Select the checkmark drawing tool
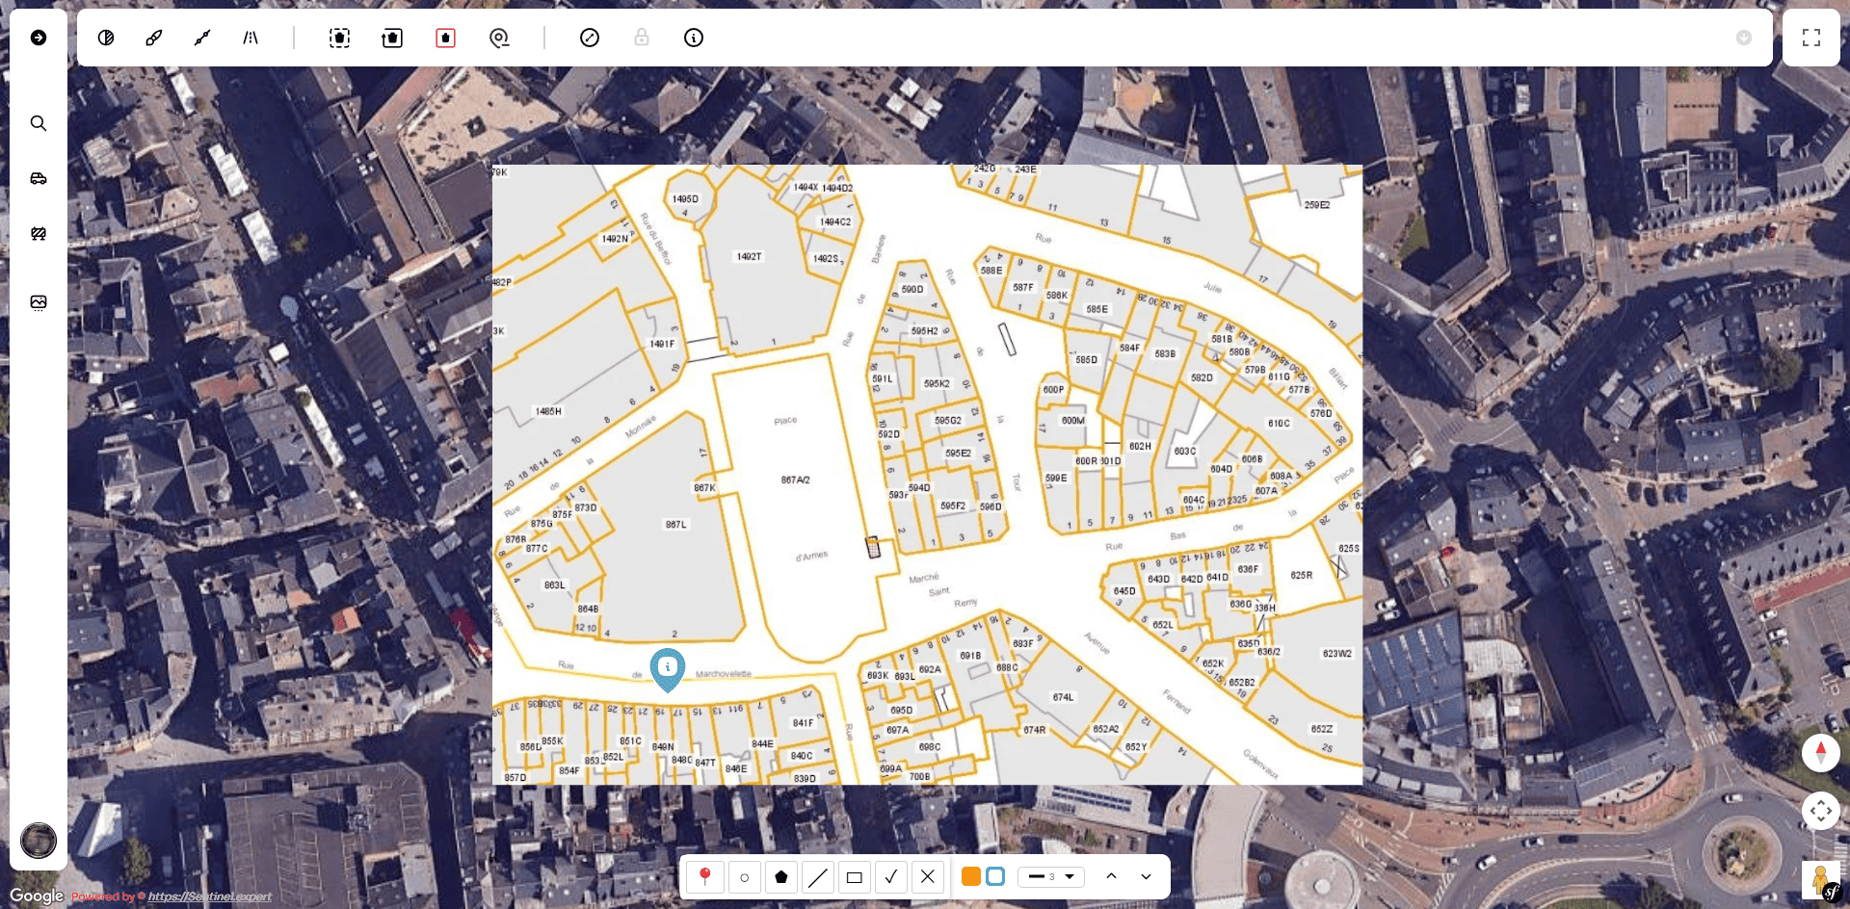This screenshot has width=1850, height=909. tap(891, 876)
